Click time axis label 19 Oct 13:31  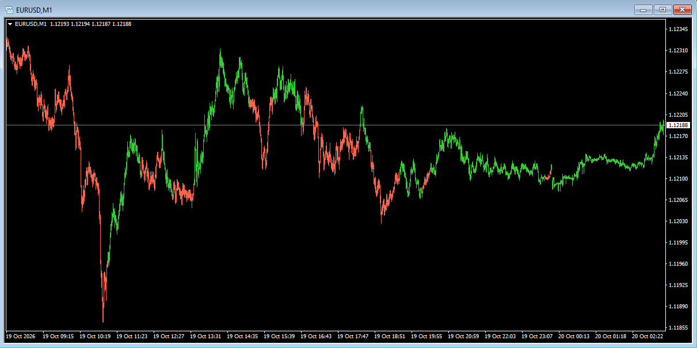click(x=205, y=336)
